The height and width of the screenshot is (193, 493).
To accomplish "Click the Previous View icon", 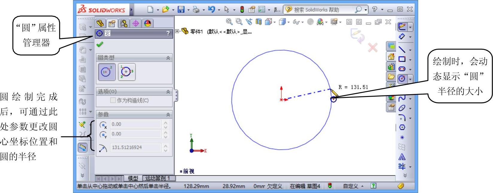I will [x=249, y=22].
